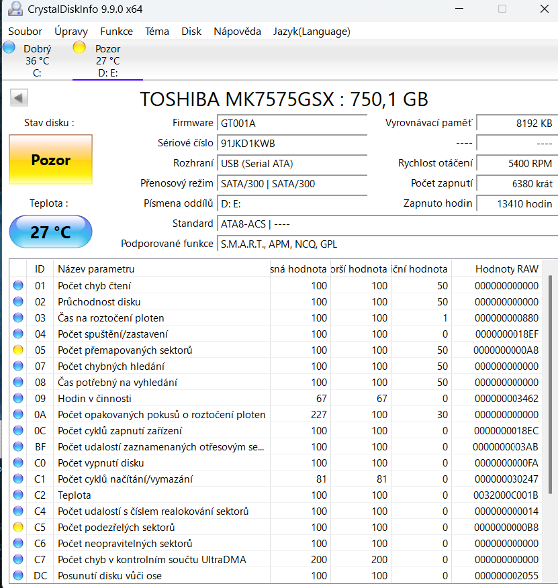Click yellow icon for Počet přemapovaných sektorů
This screenshot has height=588, width=558.
18,350
